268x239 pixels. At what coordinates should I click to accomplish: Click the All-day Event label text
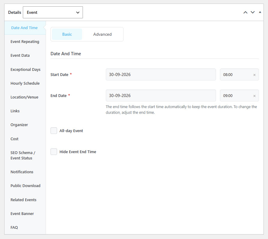click(71, 131)
